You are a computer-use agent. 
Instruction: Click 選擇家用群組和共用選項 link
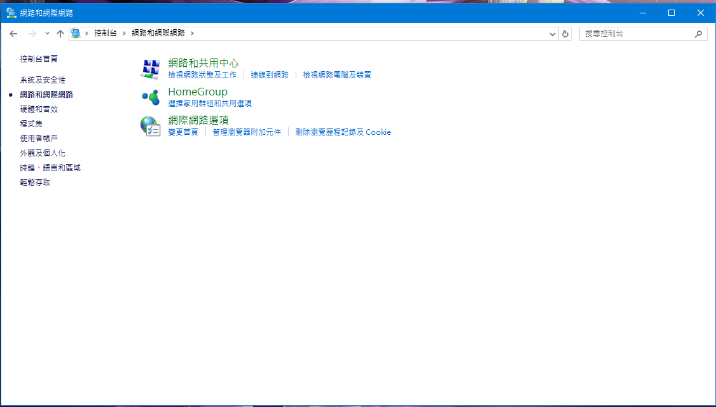[210, 104]
